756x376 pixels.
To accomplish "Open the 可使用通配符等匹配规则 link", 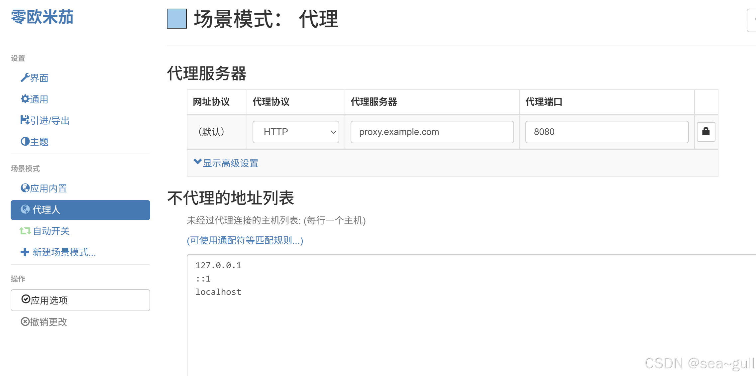I will point(245,240).
